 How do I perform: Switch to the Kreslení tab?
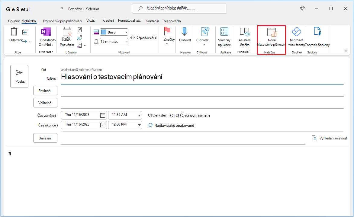pos(108,21)
